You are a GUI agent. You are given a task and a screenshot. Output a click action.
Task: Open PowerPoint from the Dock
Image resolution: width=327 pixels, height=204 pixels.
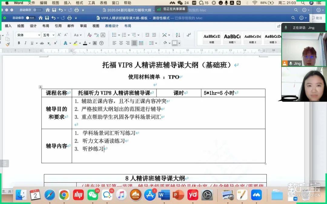click(179, 195)
